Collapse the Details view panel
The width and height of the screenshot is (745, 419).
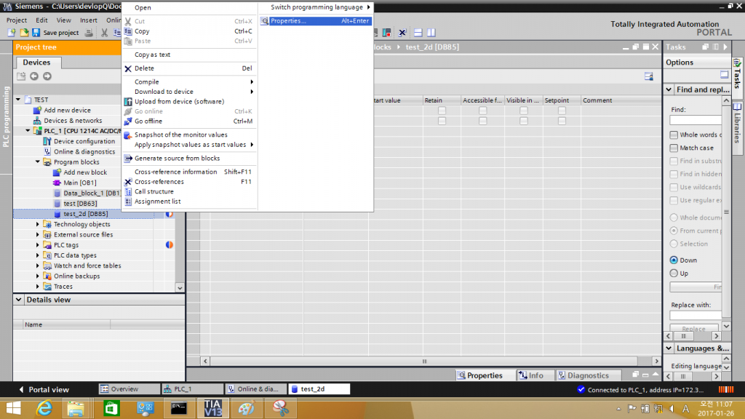tap(18, 300)
